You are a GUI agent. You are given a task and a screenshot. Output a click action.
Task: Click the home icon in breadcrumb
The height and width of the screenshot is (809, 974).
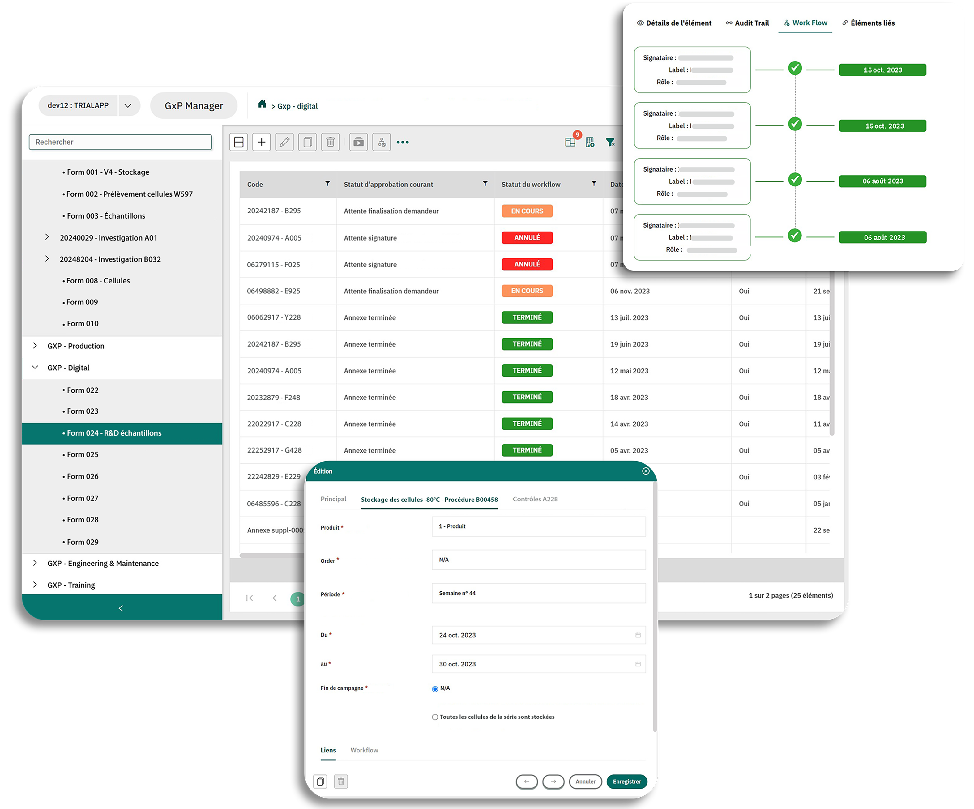(x=262, y=104)
